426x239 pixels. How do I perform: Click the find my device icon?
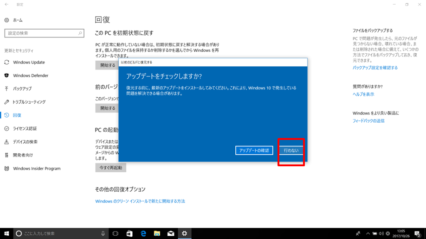(6, 142)
